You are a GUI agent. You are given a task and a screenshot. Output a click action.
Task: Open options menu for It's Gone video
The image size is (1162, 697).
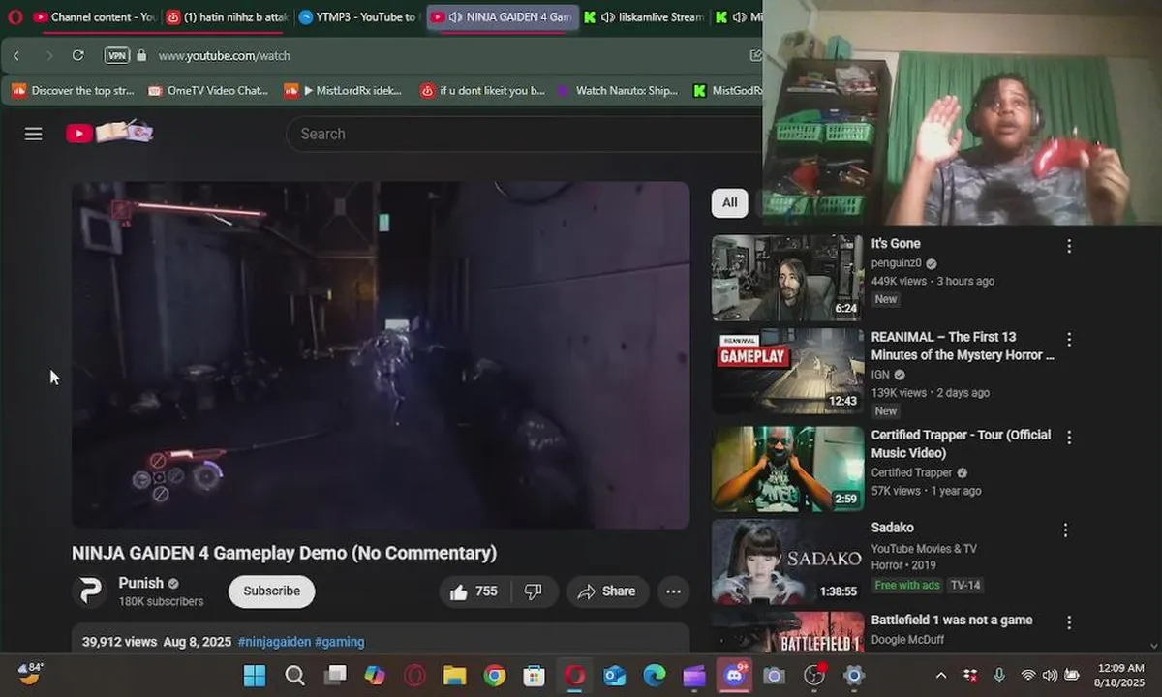[1069, 246]
